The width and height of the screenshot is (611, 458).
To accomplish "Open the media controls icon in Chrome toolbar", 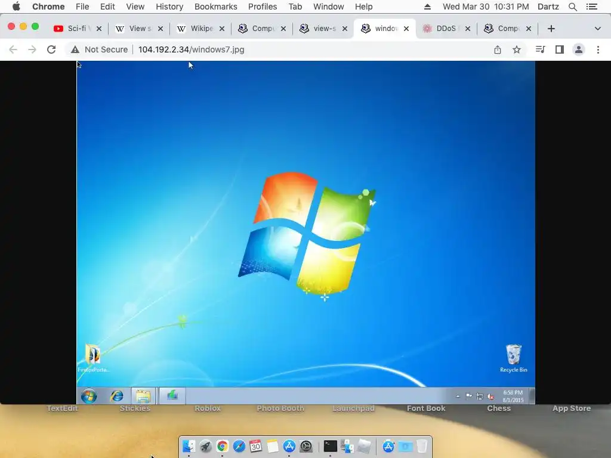I will tap(540, 49).
